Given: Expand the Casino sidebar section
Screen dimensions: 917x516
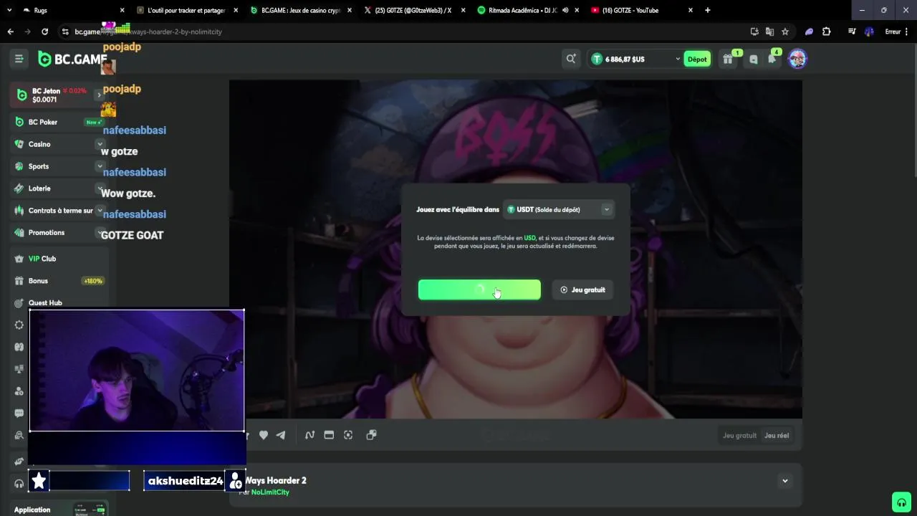Looking at the screenshot, I should coord(100,144).
